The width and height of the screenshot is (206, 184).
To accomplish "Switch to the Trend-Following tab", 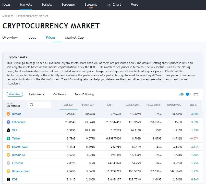I will (x=84, y=94).
